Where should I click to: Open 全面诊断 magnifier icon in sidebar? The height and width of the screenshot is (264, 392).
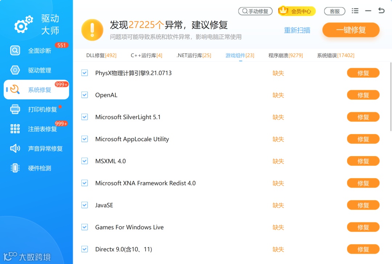coord(15,50)
